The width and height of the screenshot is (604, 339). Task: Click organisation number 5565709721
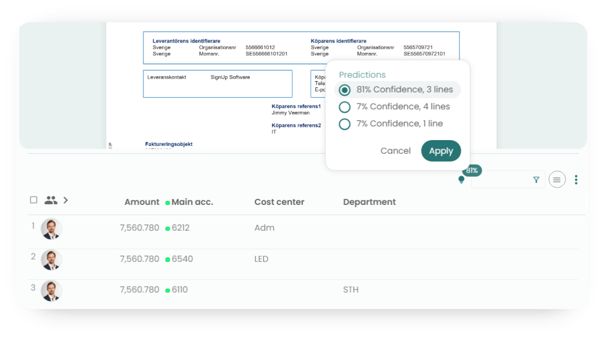(x=418, y=48)
